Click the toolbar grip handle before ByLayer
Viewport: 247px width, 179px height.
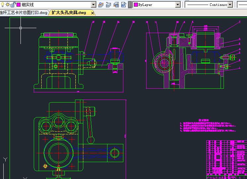(x=130, y=5)
